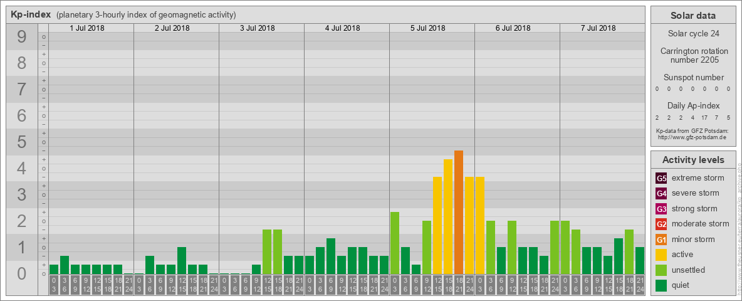
Task: Click the G4 severe storm badge
Action: click(661, 194)
